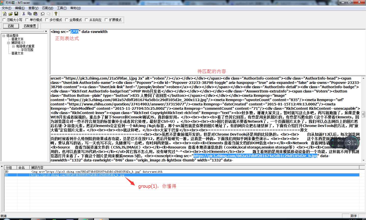Viewport: 366px width, 220px height.
Task: Enable the 忽略大小写 checkbox
Action: (4, 20)
